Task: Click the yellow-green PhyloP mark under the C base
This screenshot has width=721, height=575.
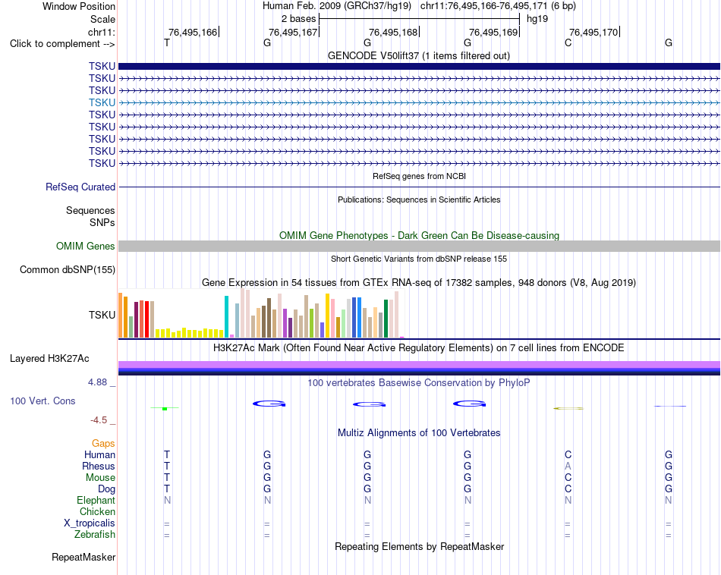Action: [x=568, y=408]
